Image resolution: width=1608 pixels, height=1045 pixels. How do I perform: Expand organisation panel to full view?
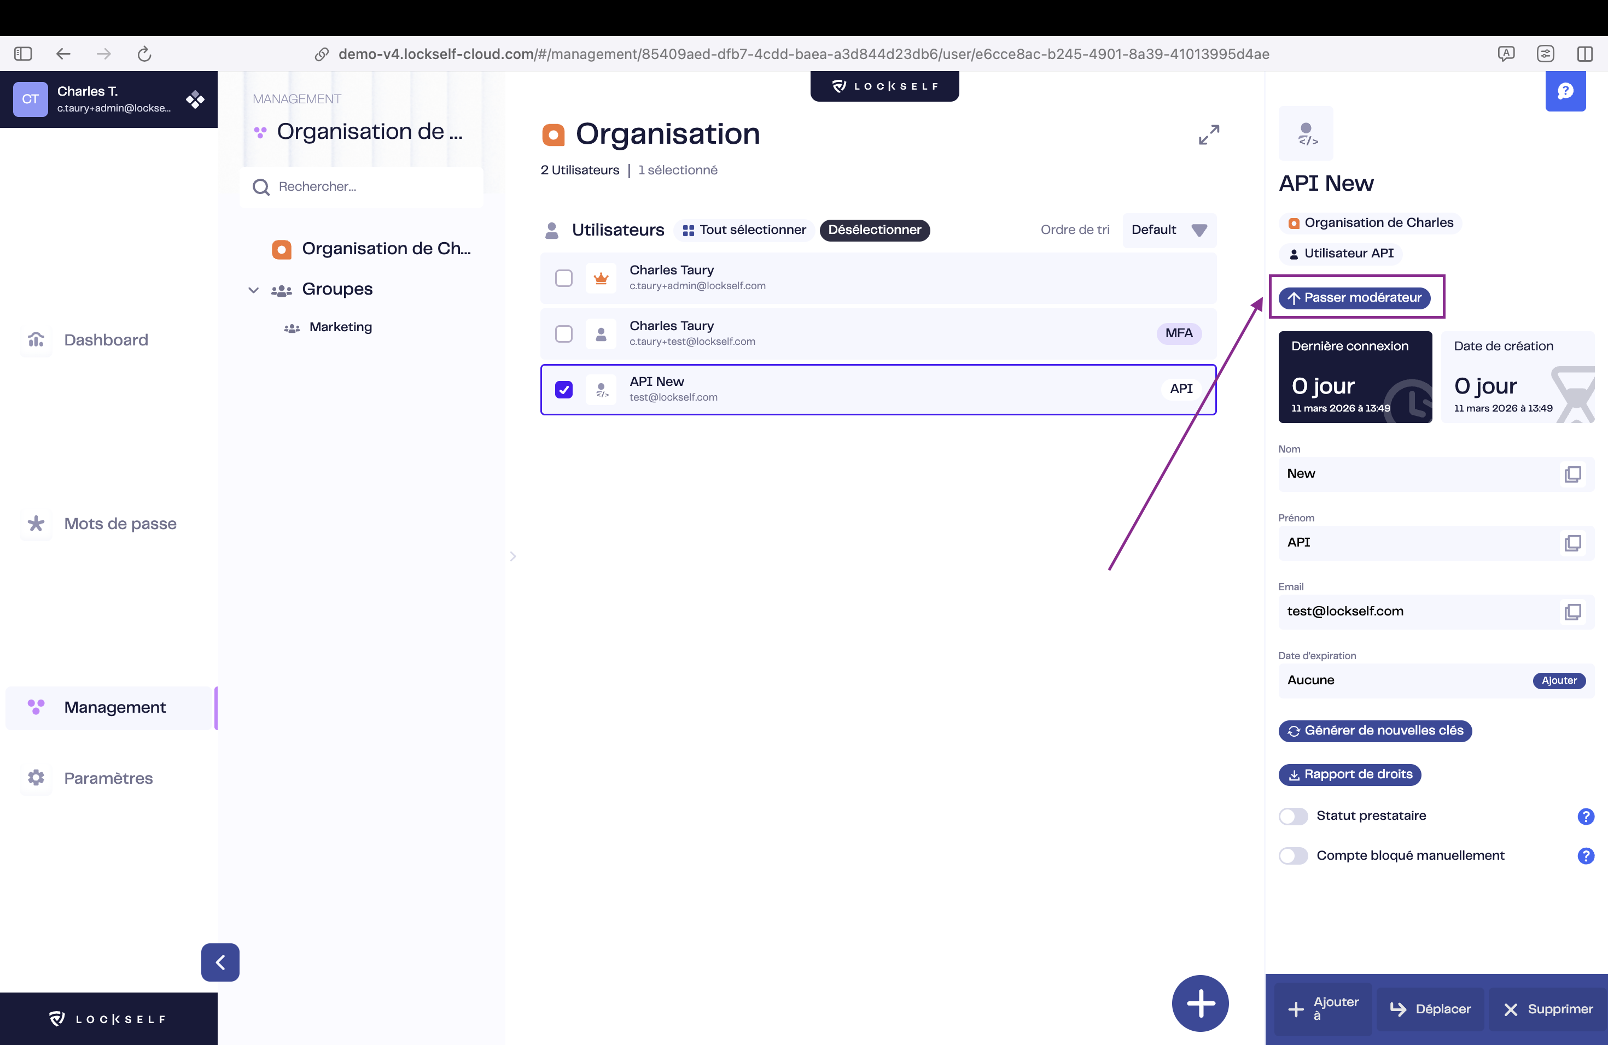(x=1209, y=134)
